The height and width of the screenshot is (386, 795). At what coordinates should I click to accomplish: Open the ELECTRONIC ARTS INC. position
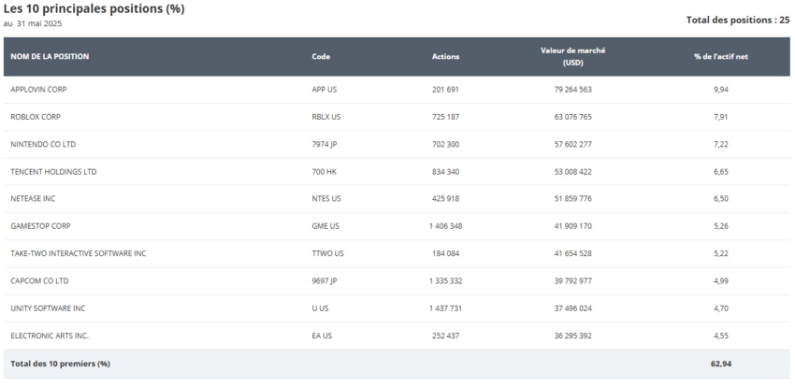(50, 336)
